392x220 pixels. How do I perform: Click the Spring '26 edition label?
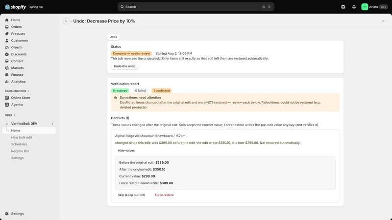[x=36, y=7]
